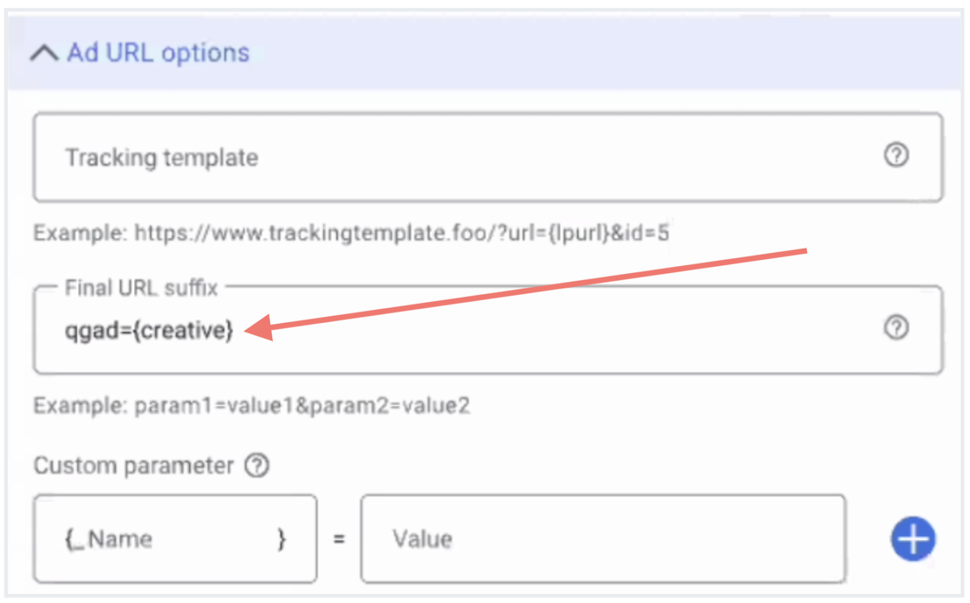This screenshot has width=970, height=603.
Task: Add another custom parameter with plus button
Action: pos(913,539)
